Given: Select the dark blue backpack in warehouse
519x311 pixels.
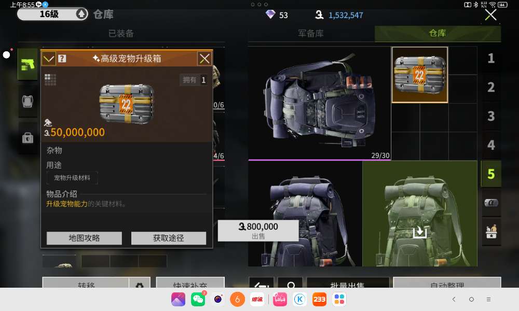Looking at the screenshot, I should (x=305, y=214).
